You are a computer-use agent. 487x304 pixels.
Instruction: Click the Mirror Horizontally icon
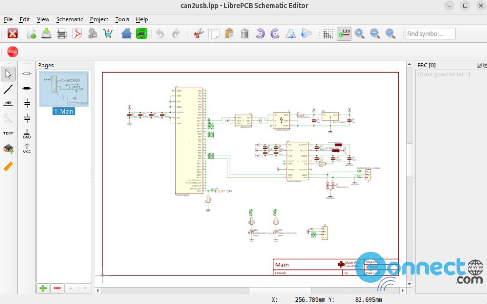pyautogui.click(x=291, y=34)
